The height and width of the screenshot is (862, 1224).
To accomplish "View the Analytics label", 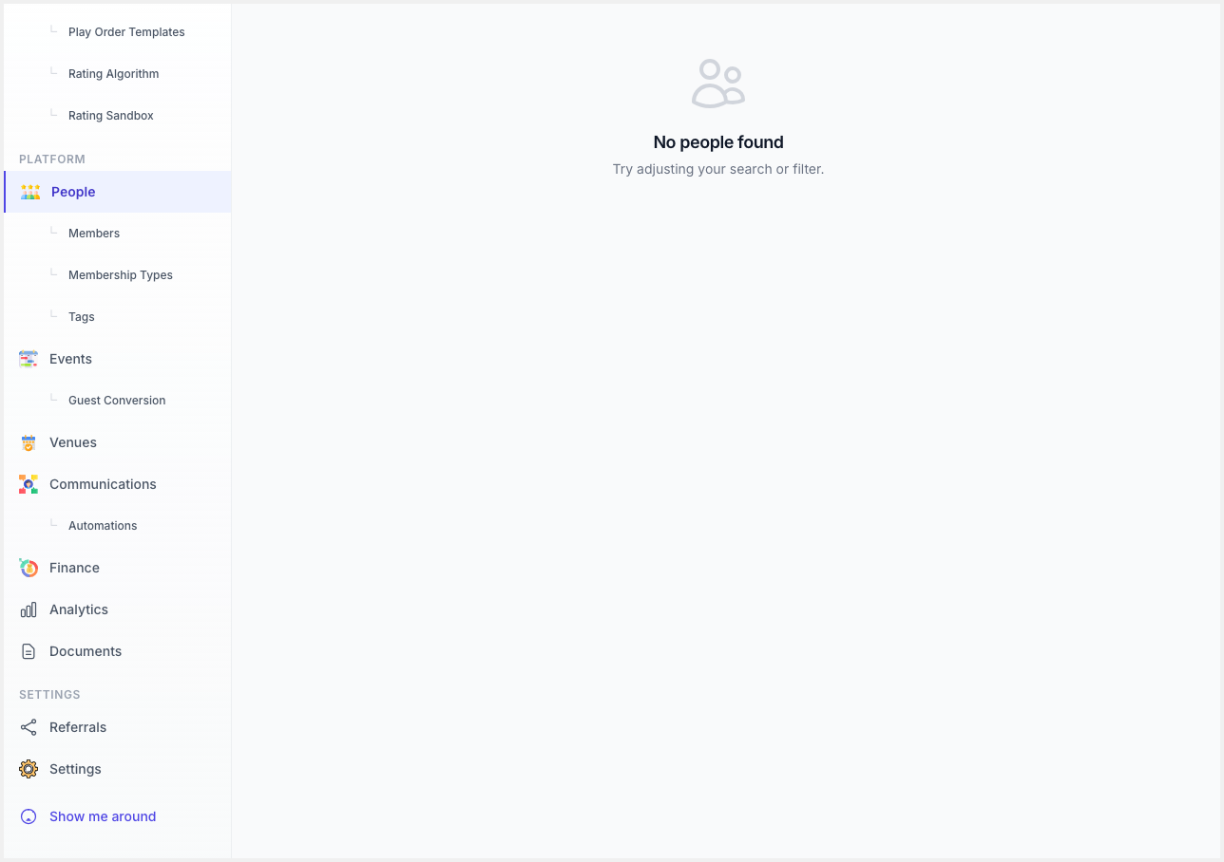I will [x=79, y=609].
